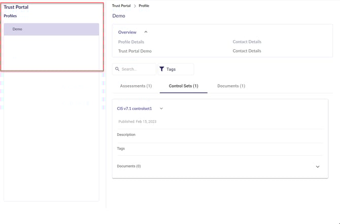340x224 pixels.
Task: Click the magnifying glass search icon
Action: [x=117, y=69]
